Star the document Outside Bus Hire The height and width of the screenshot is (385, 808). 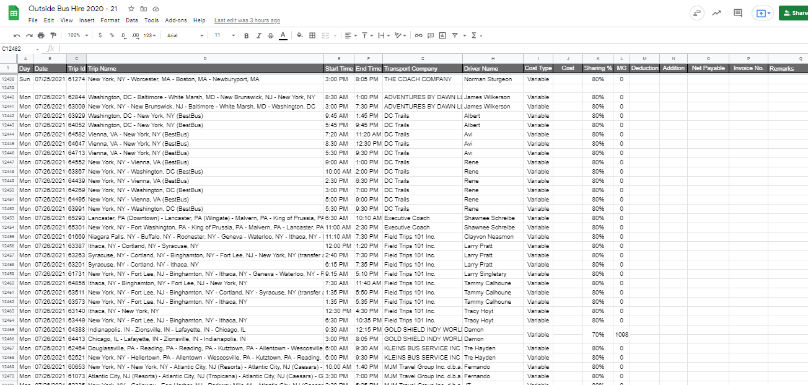click(131, 9)
